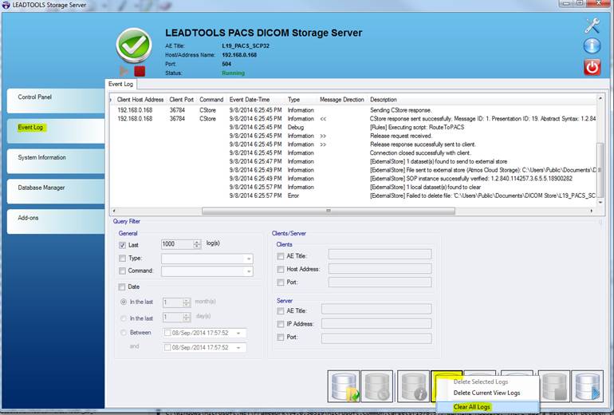The image size is (614, 415).
Task: Open the wrench settings tool
Action: [x=591, y=25]
